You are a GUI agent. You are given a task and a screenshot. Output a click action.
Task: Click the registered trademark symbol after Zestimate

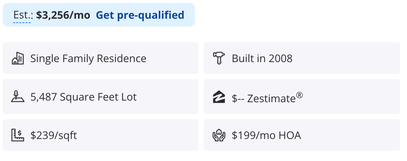click(299, 95)
